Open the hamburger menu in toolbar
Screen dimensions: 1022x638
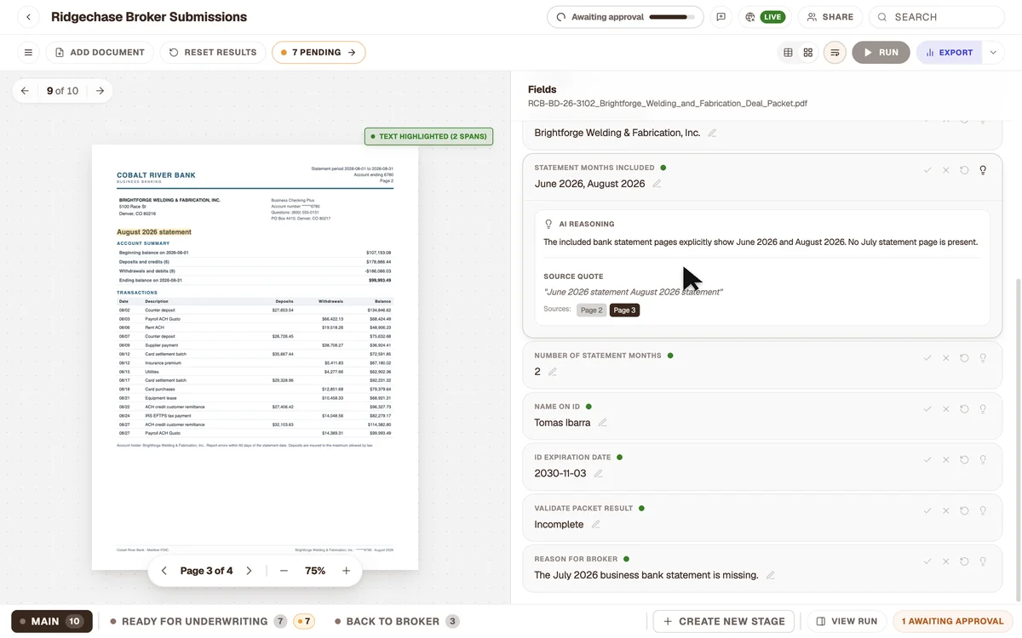[28, 53]
